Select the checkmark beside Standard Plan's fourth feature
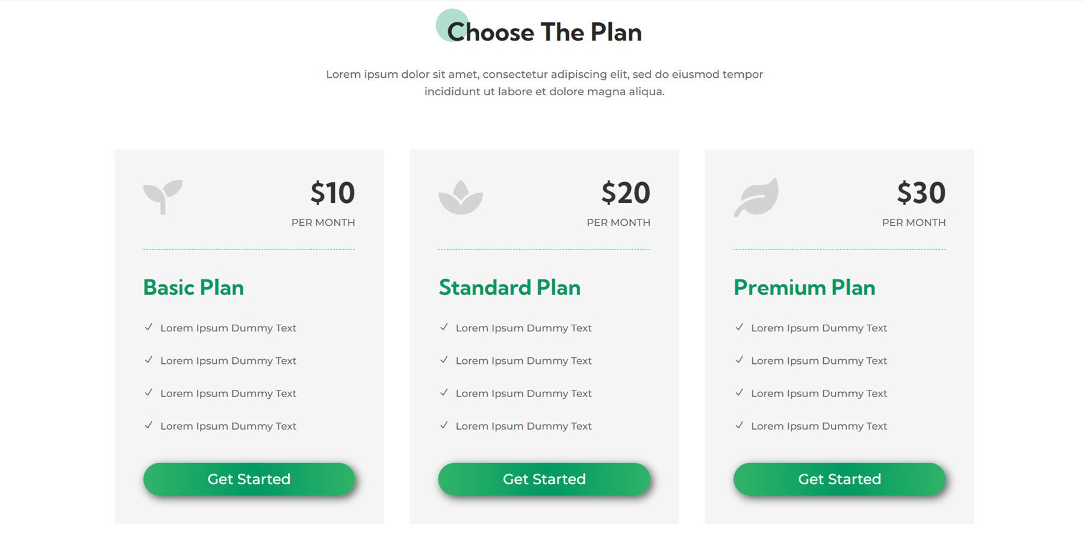1084x538 pixels. pyautogui.click(x=444, y=425)
